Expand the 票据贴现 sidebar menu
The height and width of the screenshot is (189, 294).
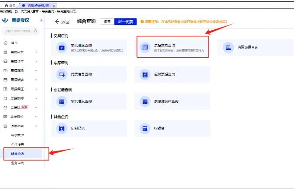(36, 70)
